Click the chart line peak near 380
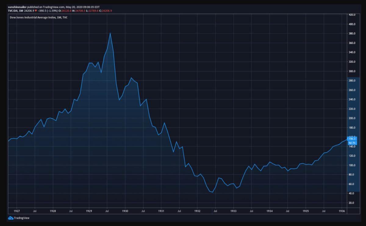The height and width of the screenshot is (226, 366). tap(110, 33)
